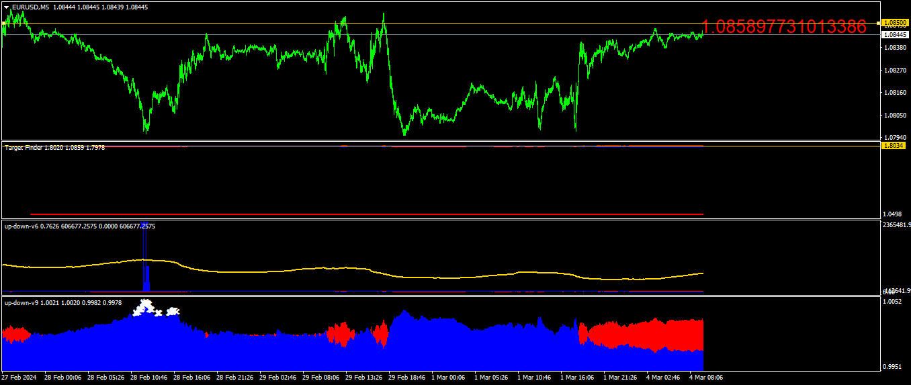Click the 28 Feb 16:06 time axis label
This screenshot has height=385, width=911.
[x=191, y=378]
